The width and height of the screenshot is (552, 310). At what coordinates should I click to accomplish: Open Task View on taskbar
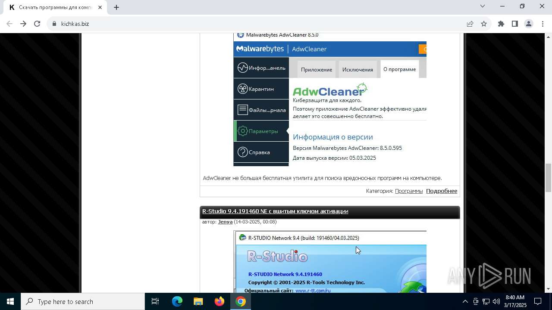click(155, 301)
